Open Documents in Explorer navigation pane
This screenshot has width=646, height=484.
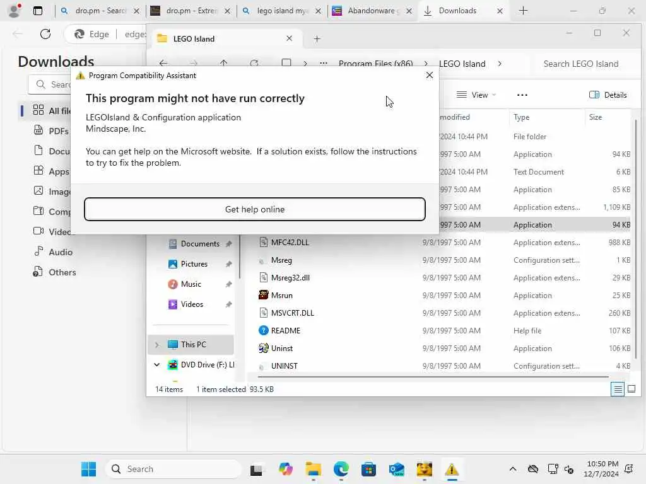pos(200,244)
